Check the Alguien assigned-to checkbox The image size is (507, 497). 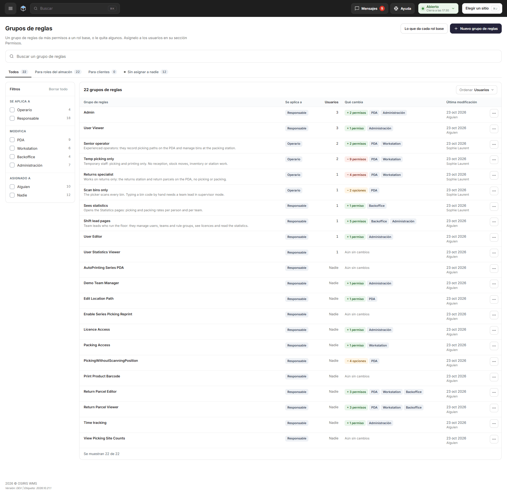pyautogui.click(x=12, y=187)
